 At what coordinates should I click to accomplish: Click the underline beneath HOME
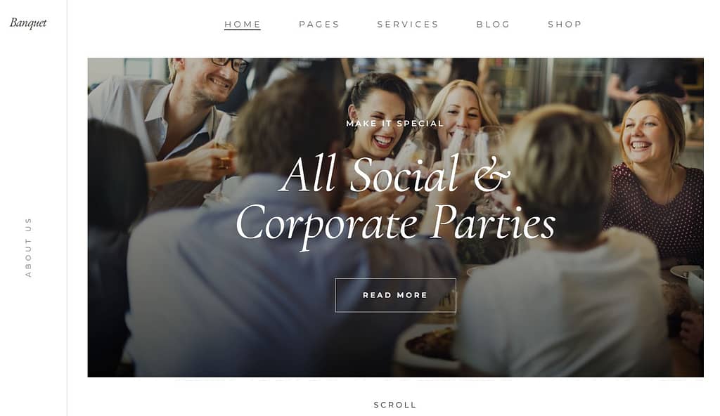pyautogui.click(x=243, y=30)
